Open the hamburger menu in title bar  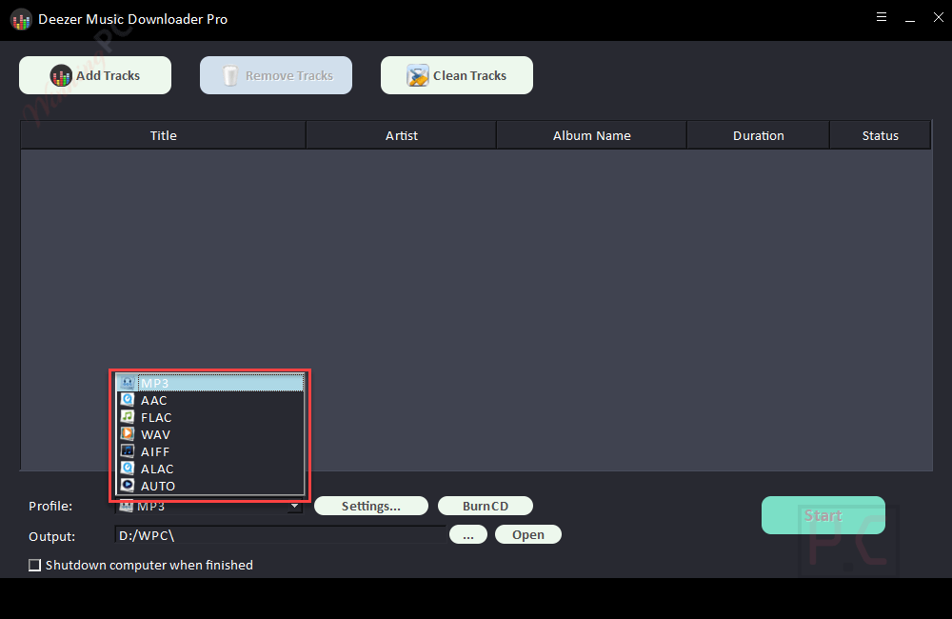[882, 17]
